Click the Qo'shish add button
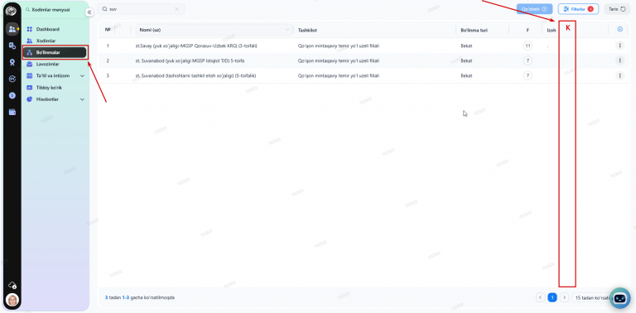Screen dimensions: 636x313 534,9
